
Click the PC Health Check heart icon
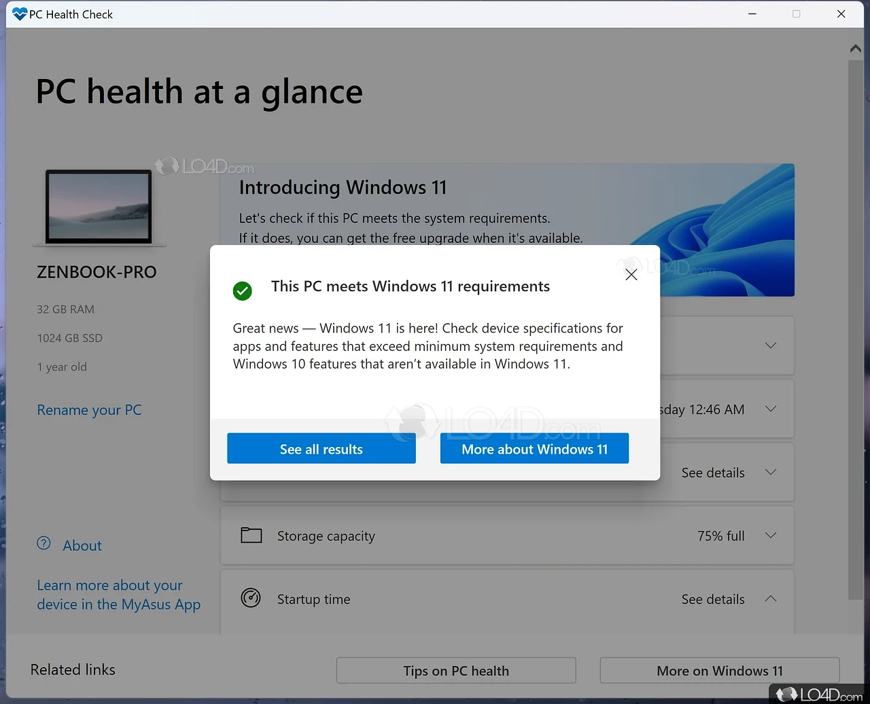(20, 14)
